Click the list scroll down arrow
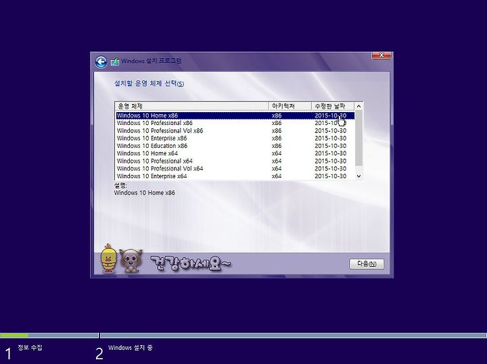 (x=358, y=176)
